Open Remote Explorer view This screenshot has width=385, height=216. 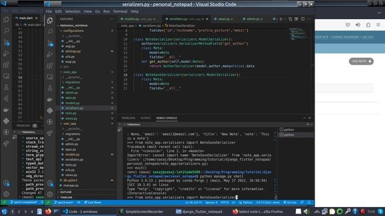(x=50, y=77)
